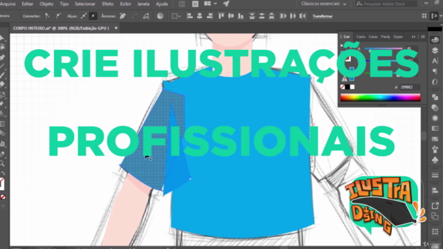443x249 pixels.
Task: Show handles for multiple selected anchors
Action: (x=84, y=16)
